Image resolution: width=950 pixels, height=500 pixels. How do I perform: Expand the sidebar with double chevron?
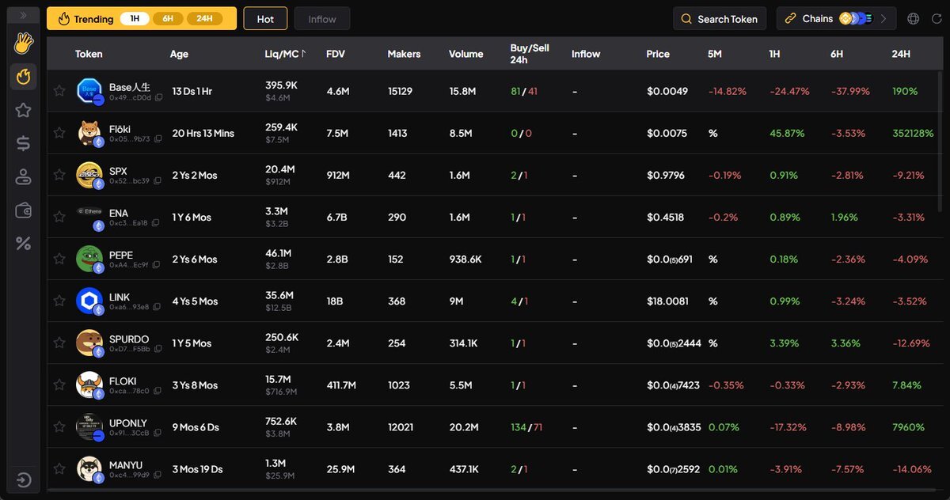coord(23,15)
